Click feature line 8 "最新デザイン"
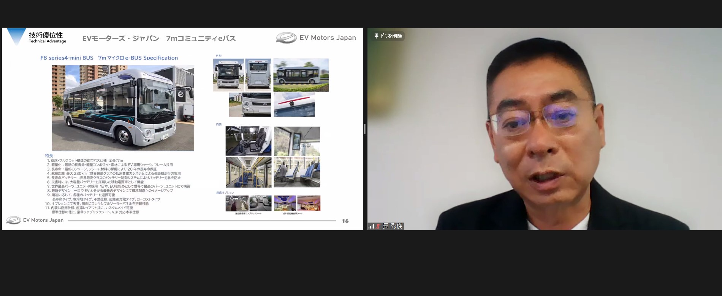Viewport: 722px width, 296px height. (x=110, y=191)
